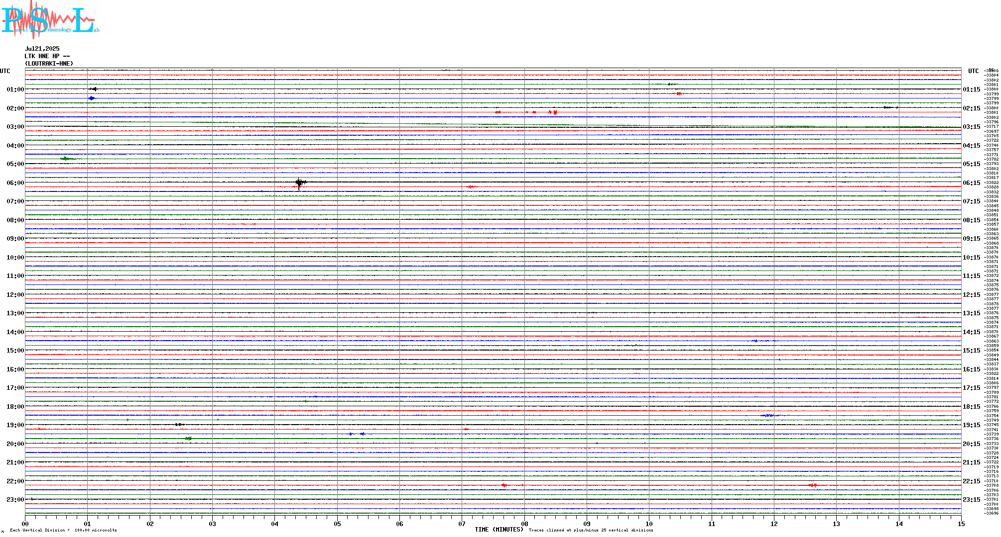Screen dimensions: 1001x537
Task: Click the 06:15 label
Action: (x=971, y=183)
